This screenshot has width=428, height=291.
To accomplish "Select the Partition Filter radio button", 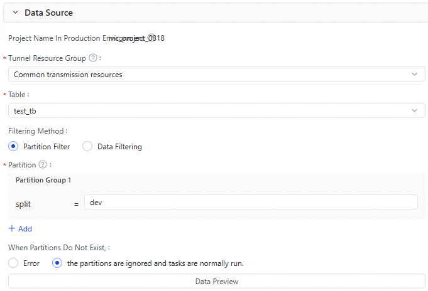I will click(14, 147).
